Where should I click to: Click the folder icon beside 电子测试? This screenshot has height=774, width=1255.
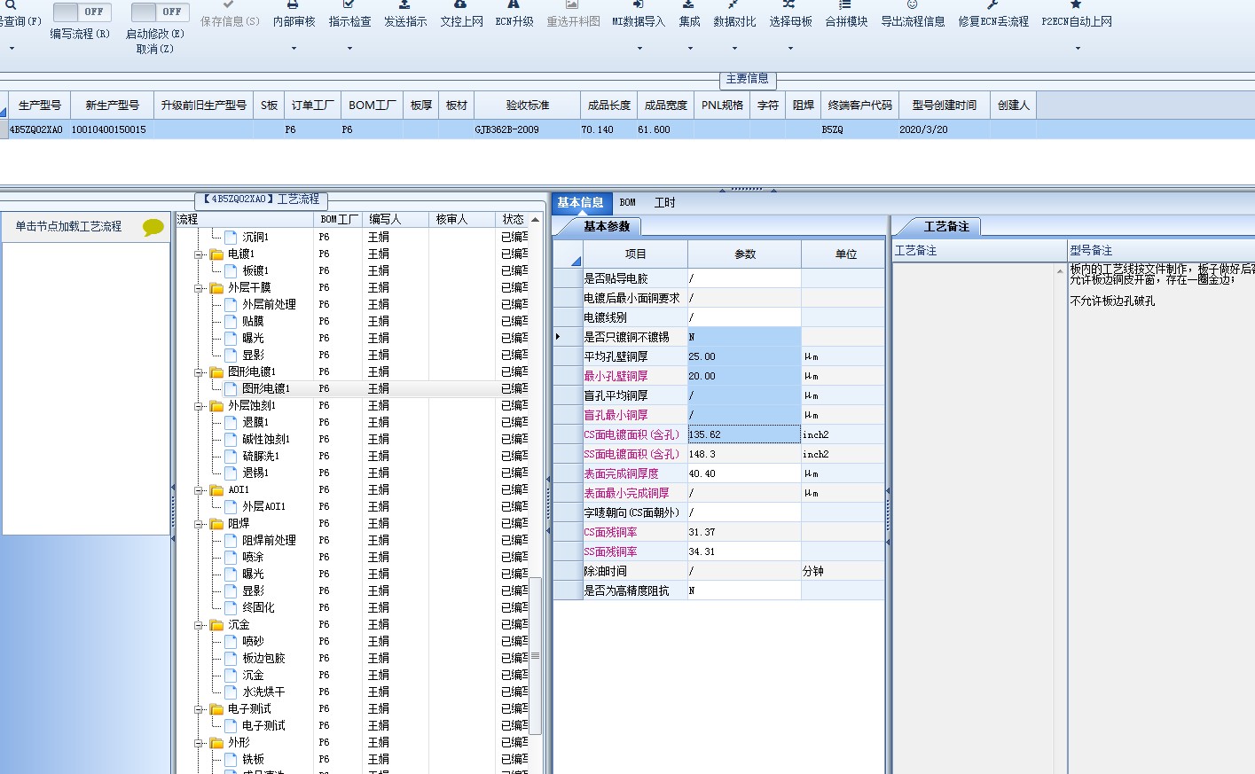216,709
